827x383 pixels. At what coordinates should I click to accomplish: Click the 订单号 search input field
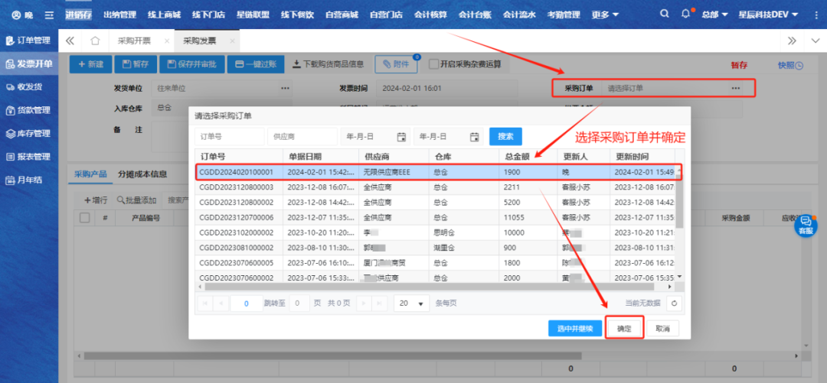pos(229,137)
